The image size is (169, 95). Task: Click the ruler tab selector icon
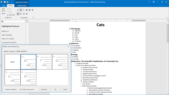[x=27, y=21]
